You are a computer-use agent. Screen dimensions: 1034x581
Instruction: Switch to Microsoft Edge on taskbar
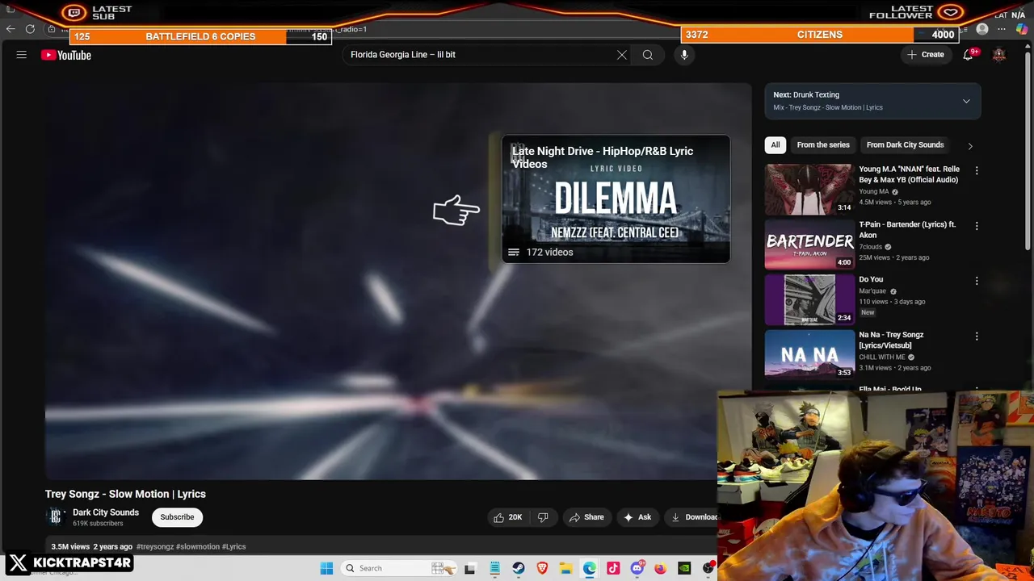click(590, 568)
